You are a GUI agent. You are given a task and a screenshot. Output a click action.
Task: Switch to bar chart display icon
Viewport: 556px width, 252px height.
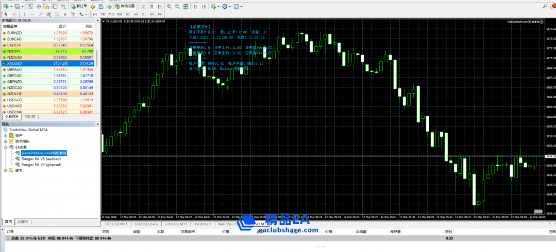coord(143,6)
